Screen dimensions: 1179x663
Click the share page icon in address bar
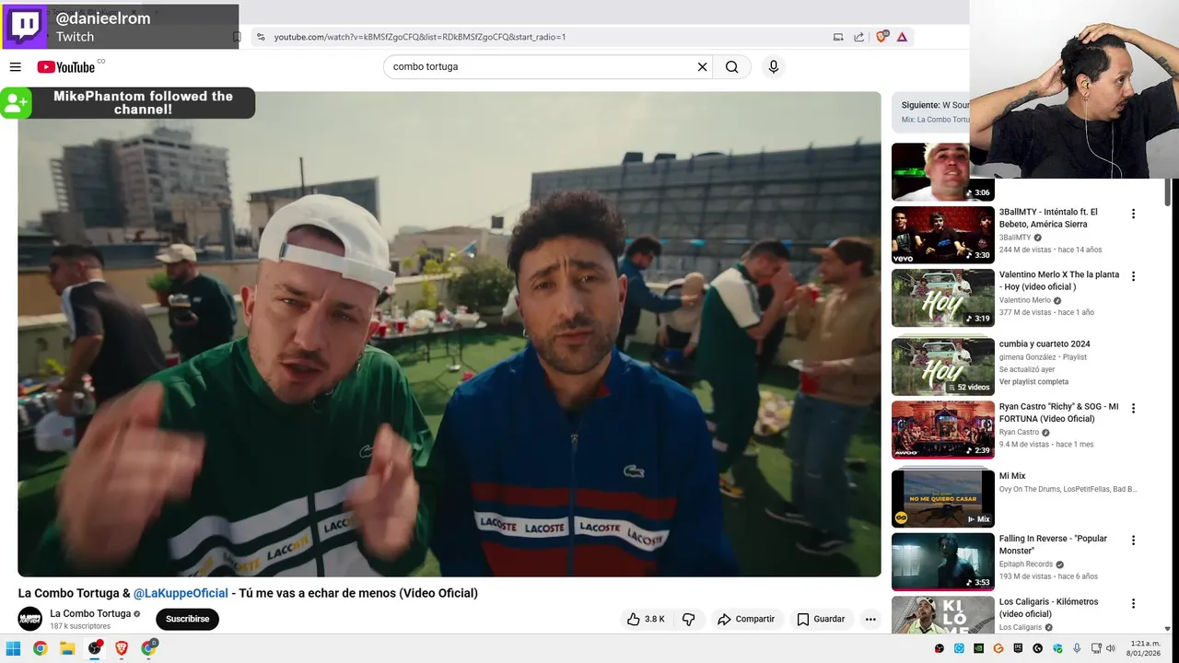point(859,37)
